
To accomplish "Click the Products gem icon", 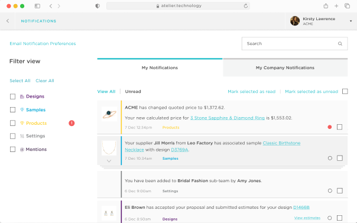I will coord(22,123).
